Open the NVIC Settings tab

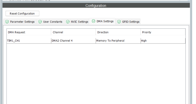(77, 22)
